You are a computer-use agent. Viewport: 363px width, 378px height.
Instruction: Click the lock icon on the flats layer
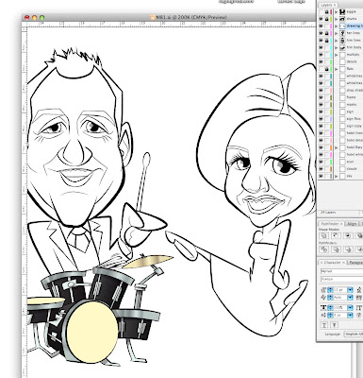327,69
